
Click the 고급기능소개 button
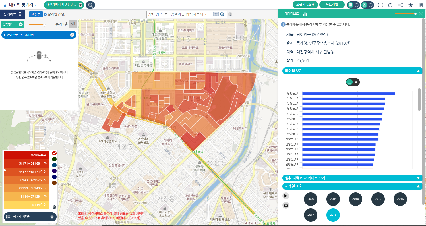(x=305, y=5)
